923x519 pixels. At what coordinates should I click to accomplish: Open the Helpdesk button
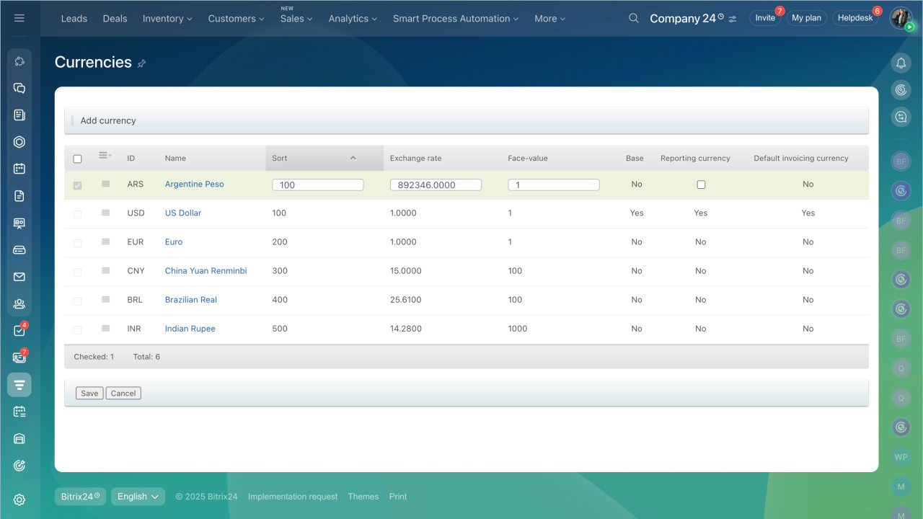(x=855, y=18)
